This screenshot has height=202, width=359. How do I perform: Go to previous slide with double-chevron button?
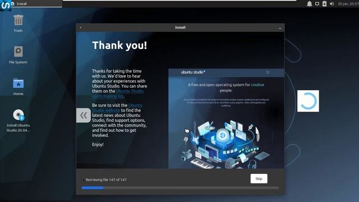coord(84,116)
